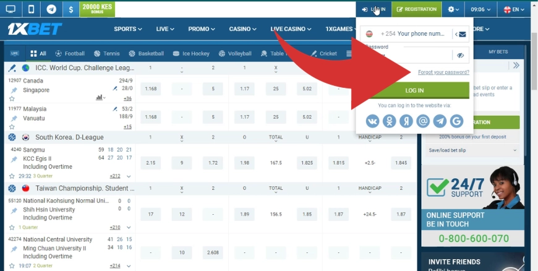Click the LIVE badge icon in sports bar

click(x=14, y=54)
